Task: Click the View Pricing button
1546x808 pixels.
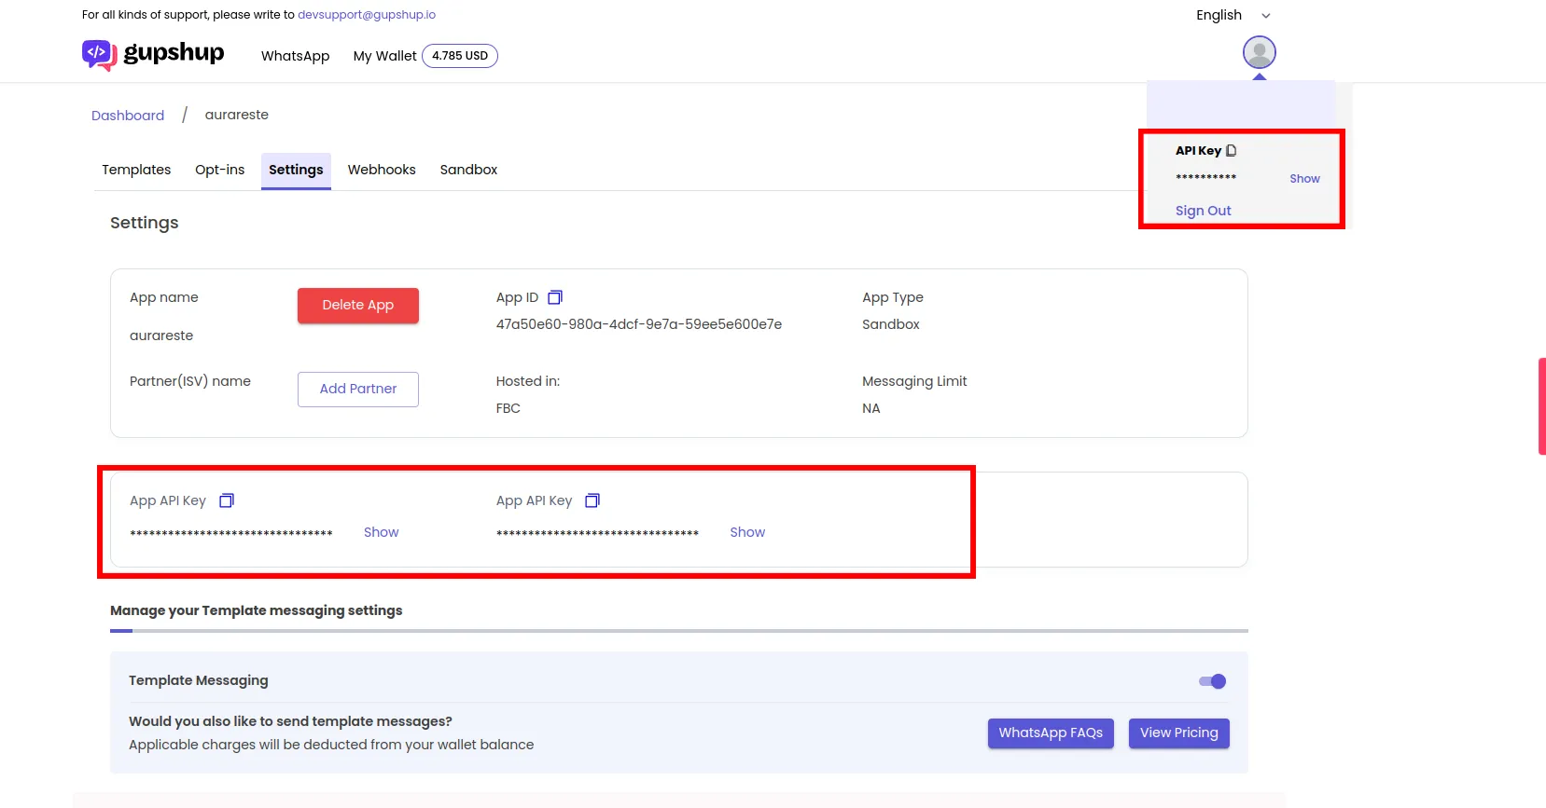Action: [1179, 733]
